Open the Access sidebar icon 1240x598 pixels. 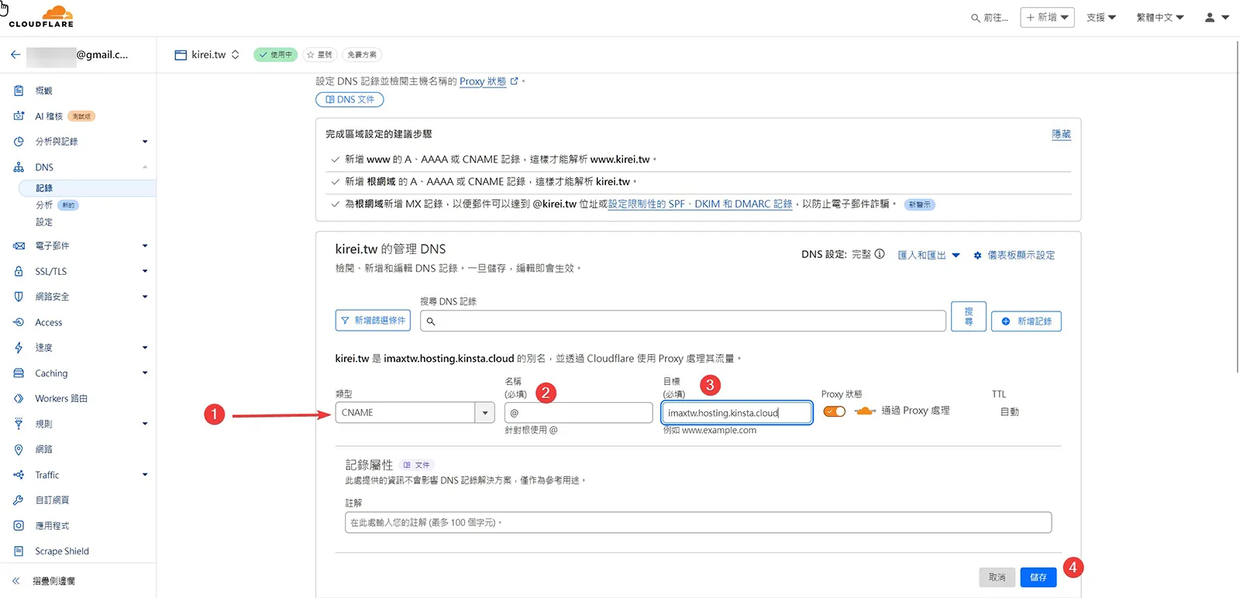pyautogui.click(x=19, y=322)
